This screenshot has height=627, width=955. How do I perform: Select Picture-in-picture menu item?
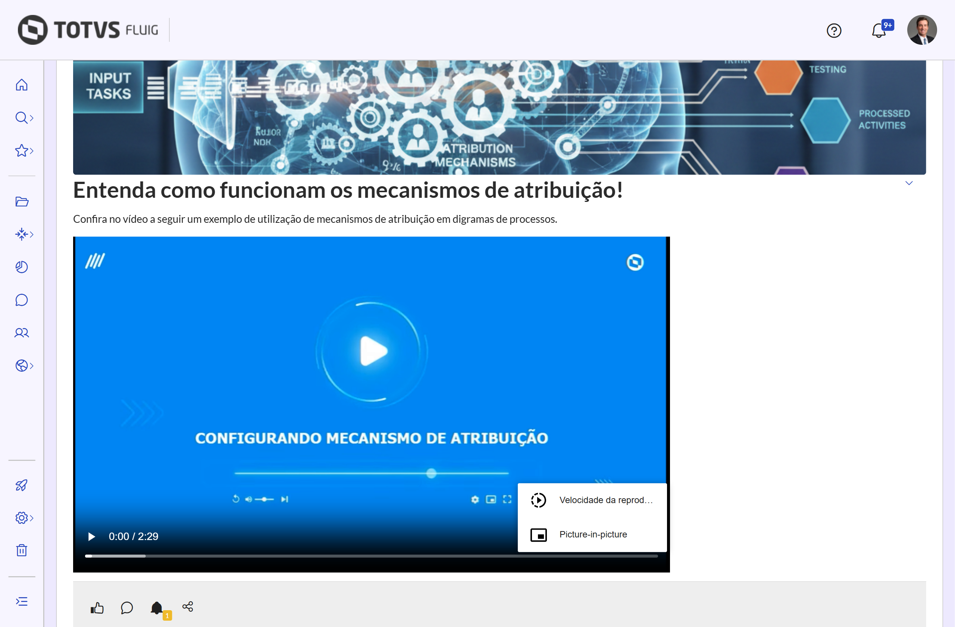592,535
